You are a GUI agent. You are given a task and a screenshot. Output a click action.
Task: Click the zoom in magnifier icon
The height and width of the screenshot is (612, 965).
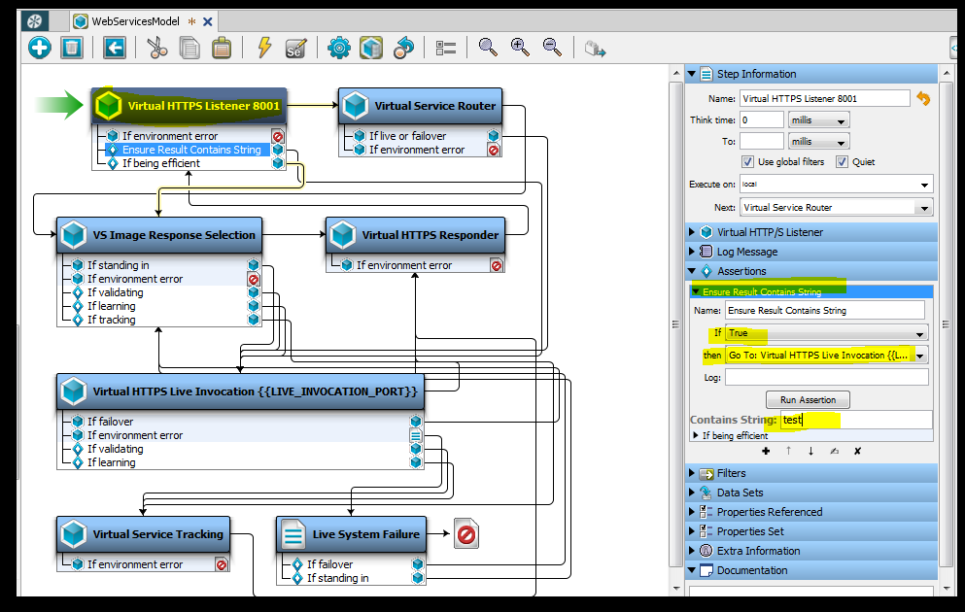[520, 47]
